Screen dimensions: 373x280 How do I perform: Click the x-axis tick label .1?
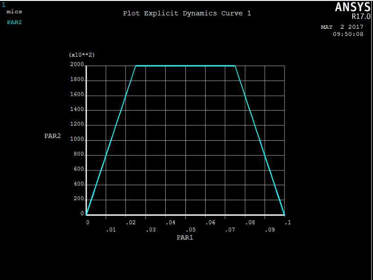[288, 222]
